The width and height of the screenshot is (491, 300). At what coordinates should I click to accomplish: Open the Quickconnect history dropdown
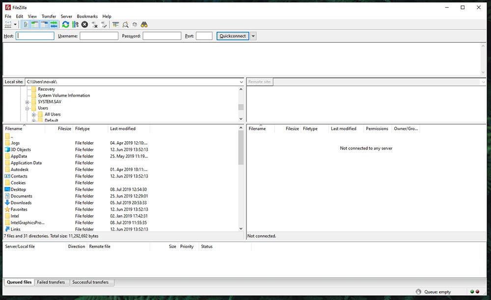click(x=253, y=36)
